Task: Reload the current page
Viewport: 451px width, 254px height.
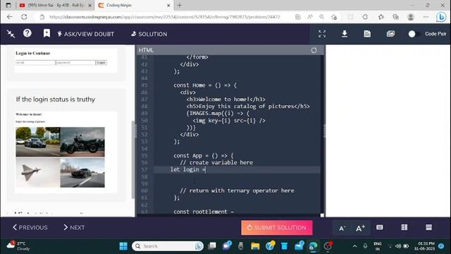Action: click(x=24, y=17)
